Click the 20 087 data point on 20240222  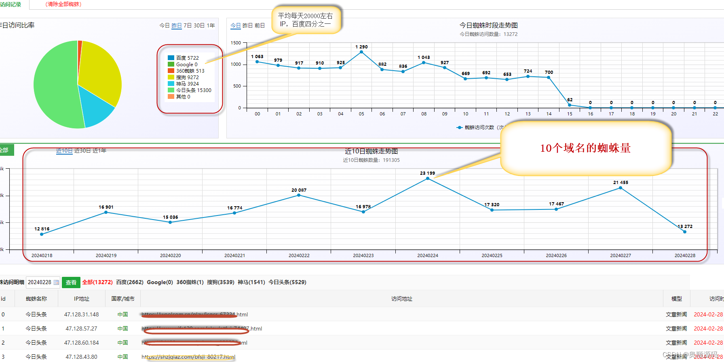tap(299, 195)
